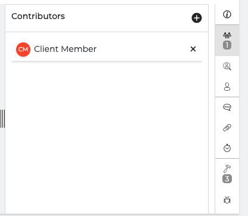Open the person search icon tab
Screen dimensions: 248x216
227,66
